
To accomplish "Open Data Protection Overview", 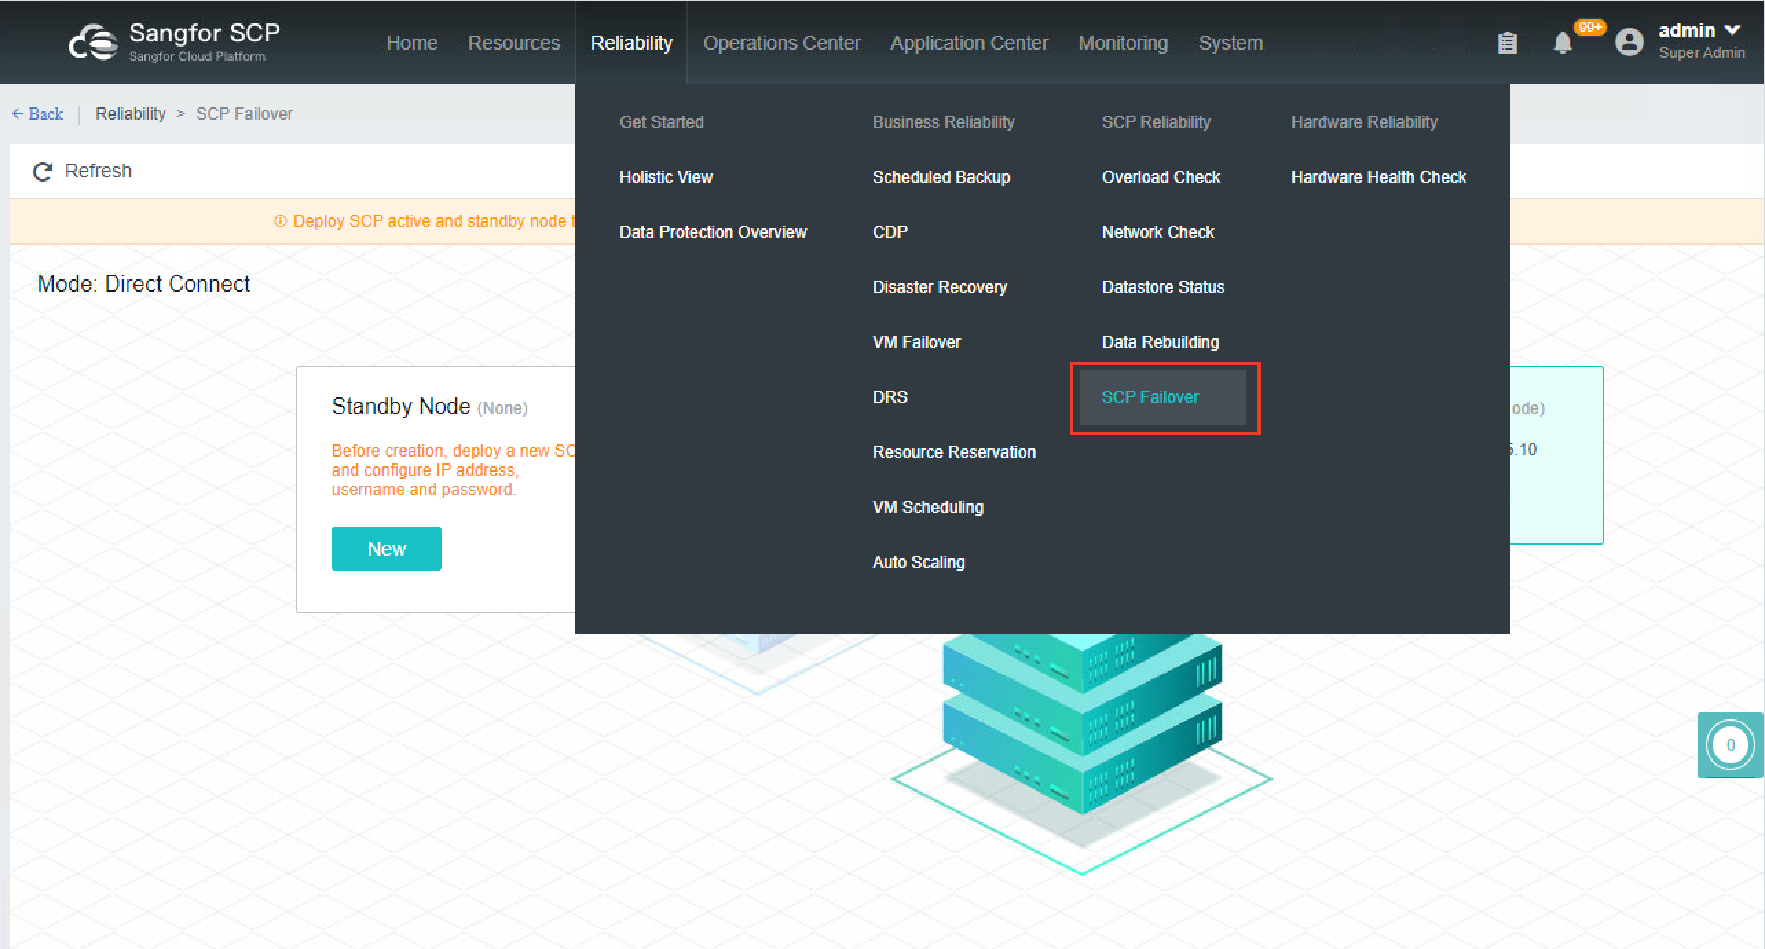I will (x=713, y=232).
